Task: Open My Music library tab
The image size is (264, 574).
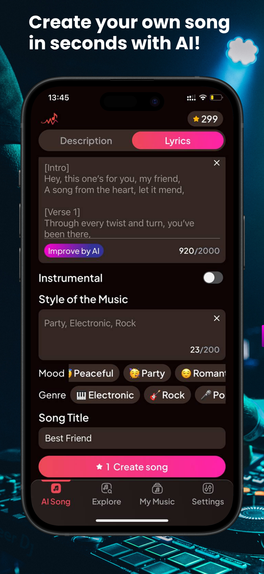Action: pos(157,494)
